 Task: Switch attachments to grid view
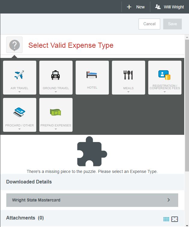point(166,219)
